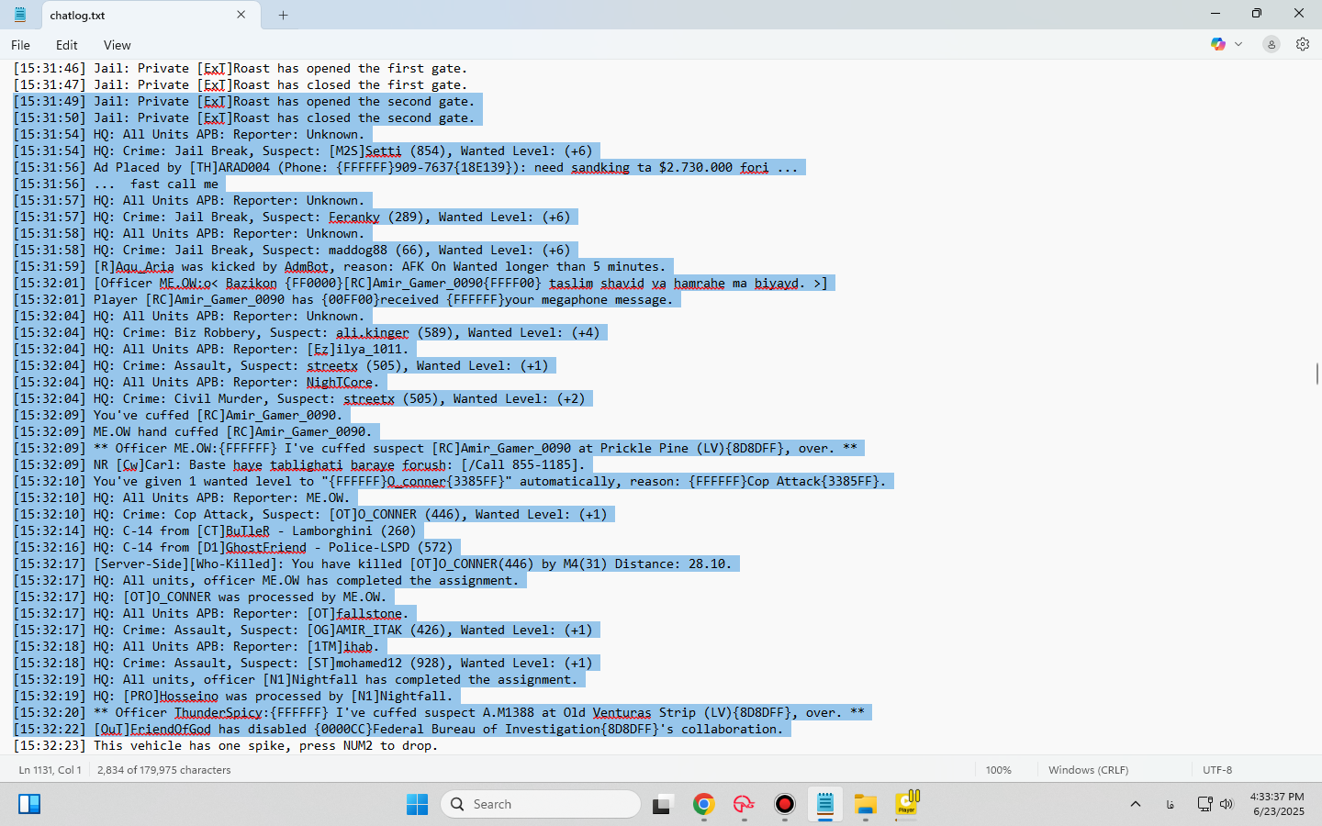Open the 100% zoom level status
Screen dimensions: 1322x826
(x=999, y=770)
